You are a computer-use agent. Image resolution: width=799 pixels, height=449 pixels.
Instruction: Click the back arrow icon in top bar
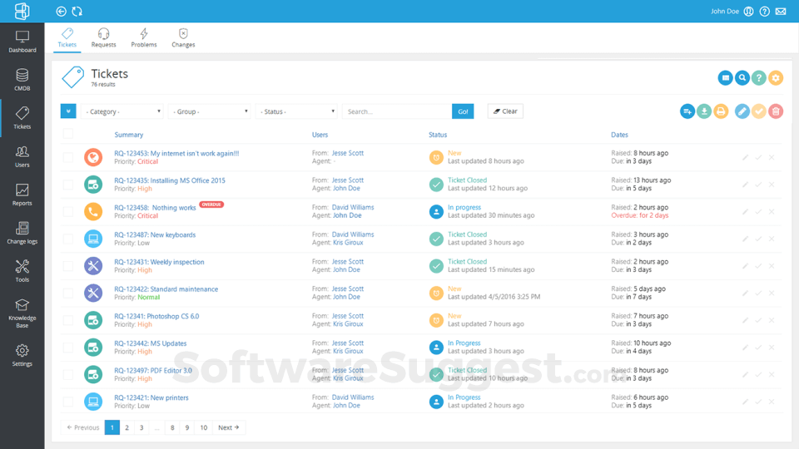(61, 11)
